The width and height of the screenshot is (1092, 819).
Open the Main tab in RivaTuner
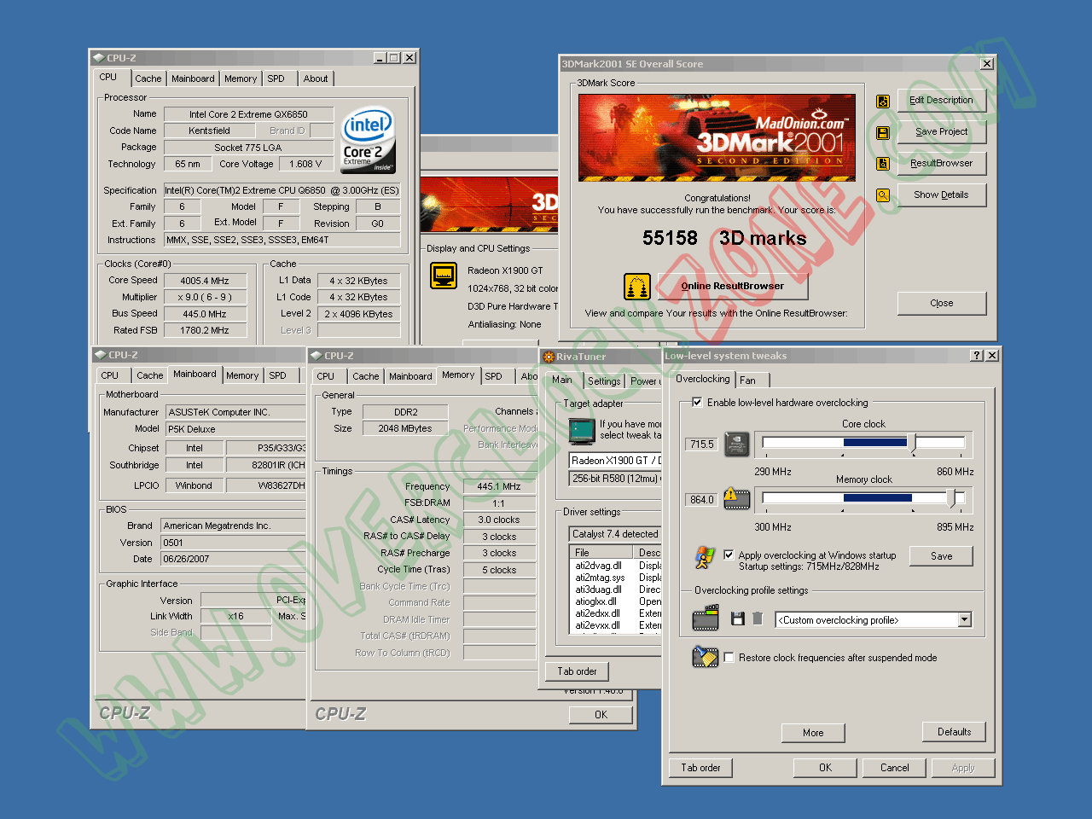[562, 380]
